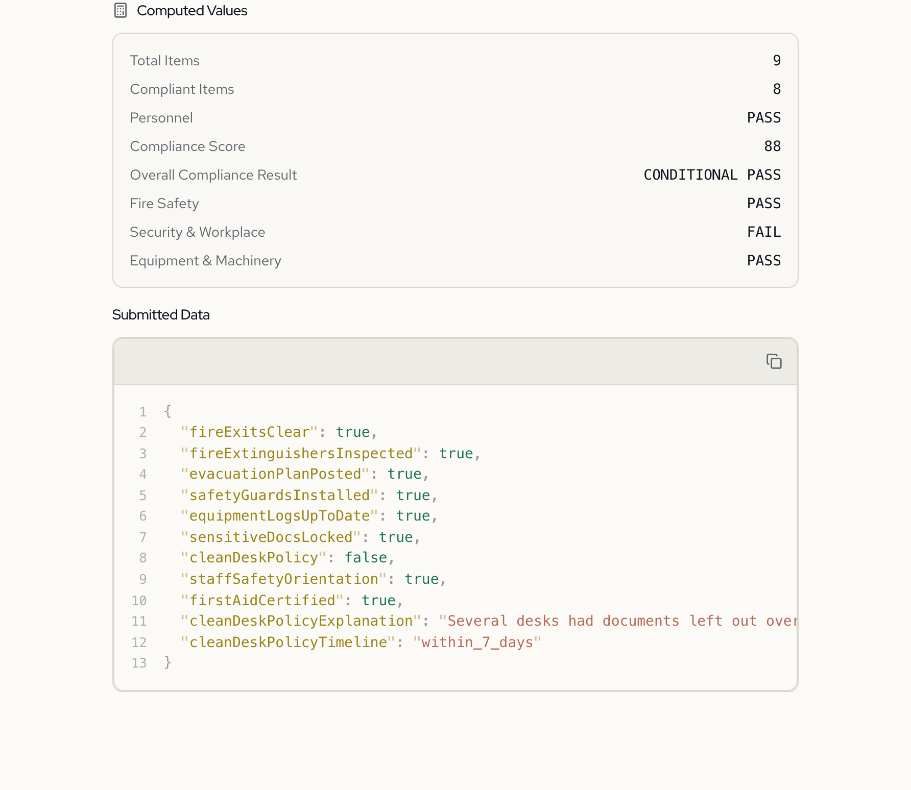Click the fireExitsClear key in the JSON

[249, 432]
